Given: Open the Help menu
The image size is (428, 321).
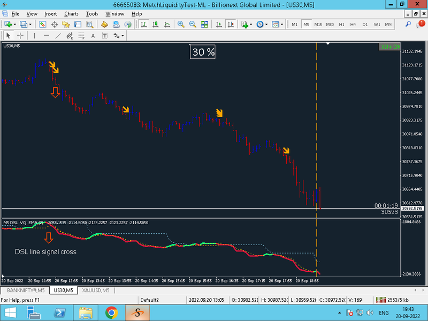Looking at the screenshot, I should (136, 14).
